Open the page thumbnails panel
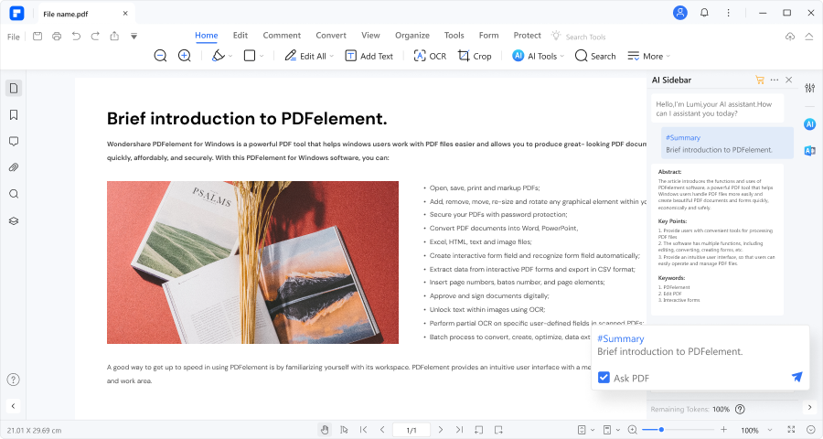Screen dimensions: 823x439 tap(14, 88)
